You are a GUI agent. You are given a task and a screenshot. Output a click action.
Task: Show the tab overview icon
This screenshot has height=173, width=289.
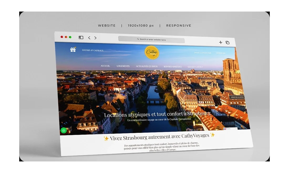coord(228,42)
